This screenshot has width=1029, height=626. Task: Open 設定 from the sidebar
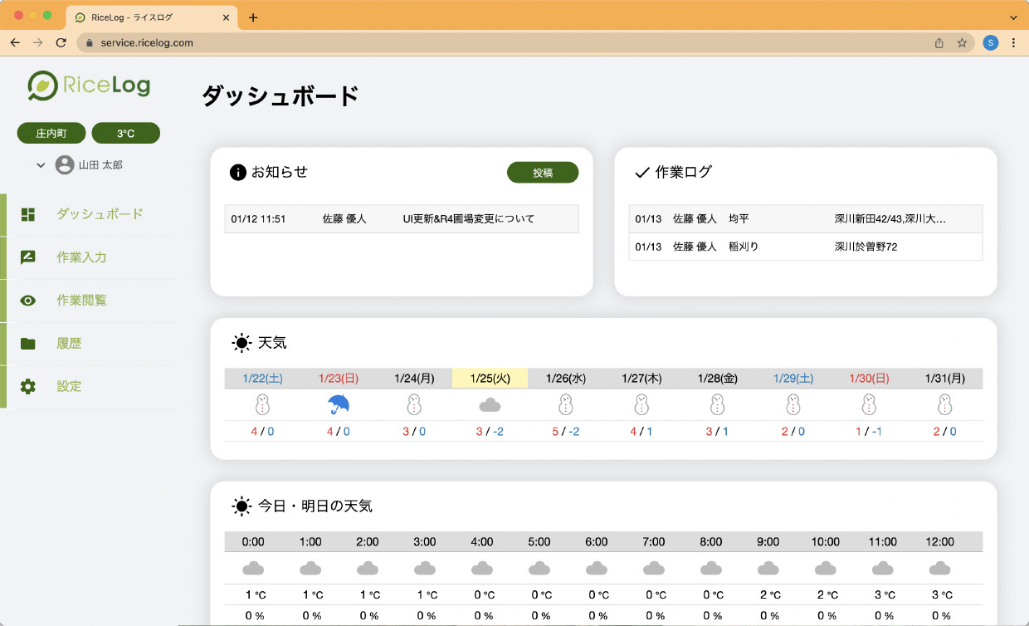pos(90,386)
